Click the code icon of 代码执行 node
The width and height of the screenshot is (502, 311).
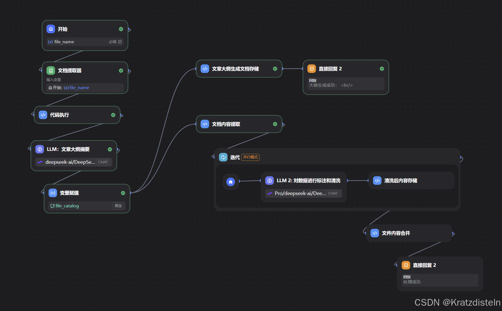click(x=43, y=115)
